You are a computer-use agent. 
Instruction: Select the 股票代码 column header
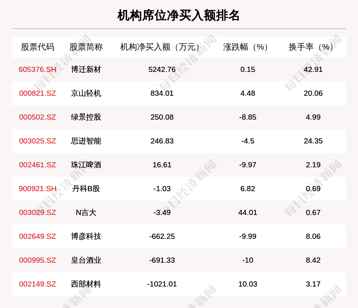(38, 47)
